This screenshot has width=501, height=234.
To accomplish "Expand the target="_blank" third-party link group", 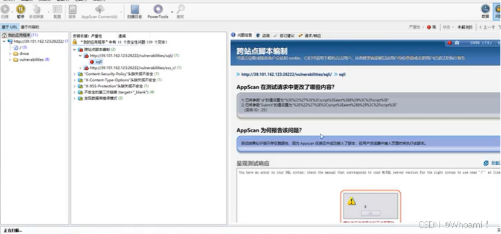I will [x=75, y=92].
